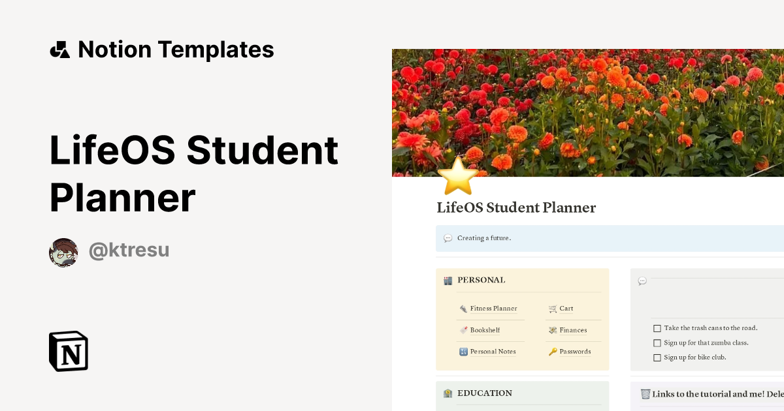Click the bookmark icon next to Bookshelf
Viewport: 784px width, 411px height.
click(463, 329)
